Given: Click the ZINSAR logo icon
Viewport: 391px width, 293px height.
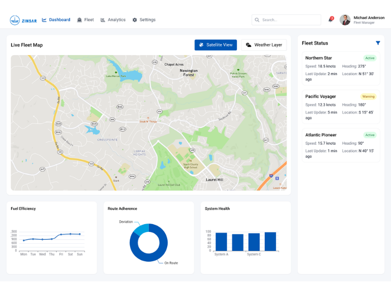Looking at the screenshot, I should coord(15,20).
